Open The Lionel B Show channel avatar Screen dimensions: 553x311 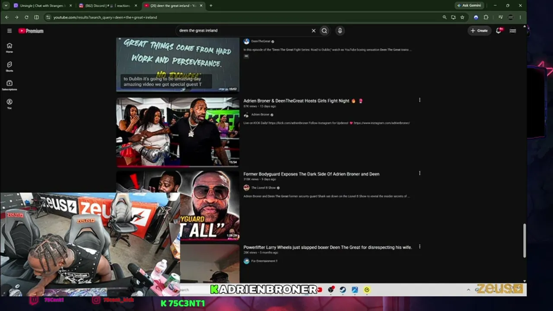[x=246, y=188]
